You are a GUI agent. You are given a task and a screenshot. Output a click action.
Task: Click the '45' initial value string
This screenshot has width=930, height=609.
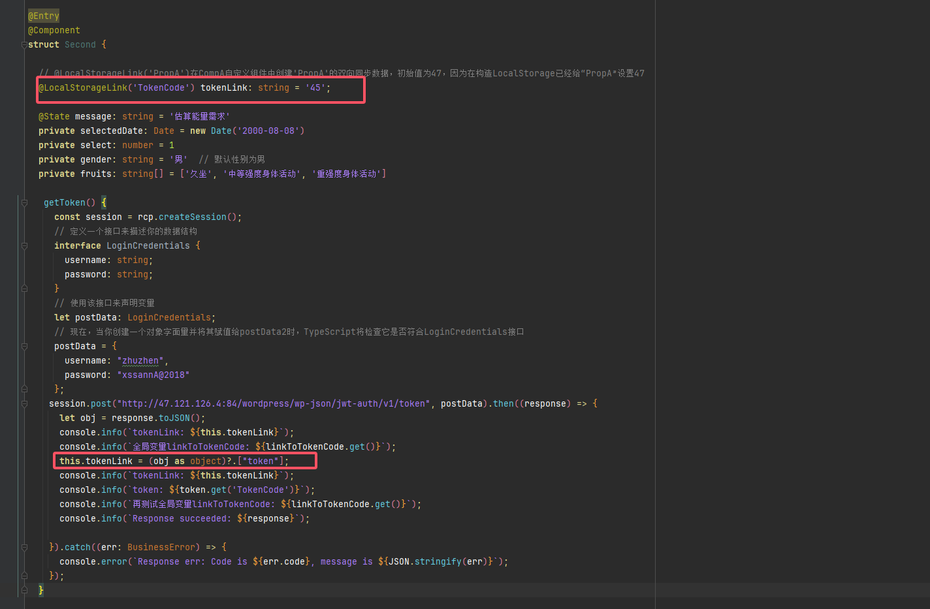(315, 87)
